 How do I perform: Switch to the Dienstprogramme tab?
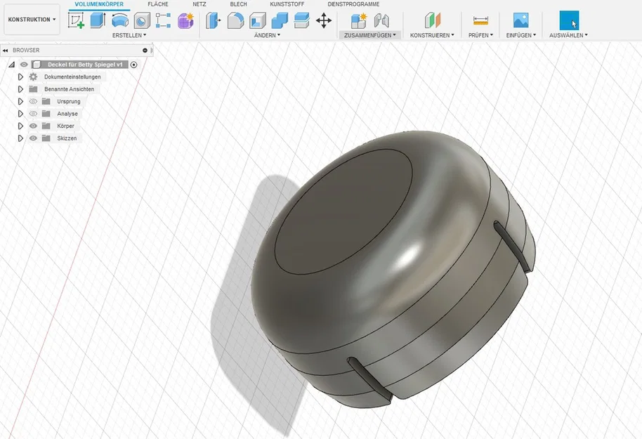pos(353,4)
